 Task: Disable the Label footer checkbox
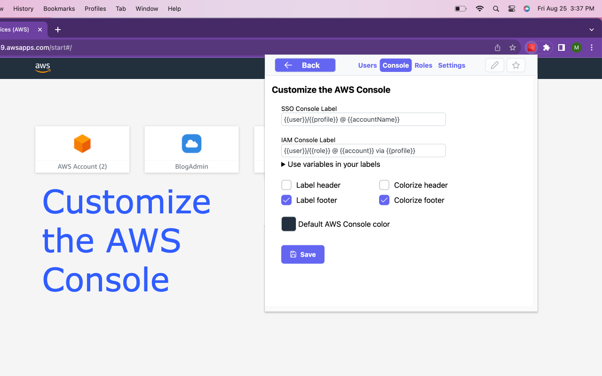(x=286, y=200)
